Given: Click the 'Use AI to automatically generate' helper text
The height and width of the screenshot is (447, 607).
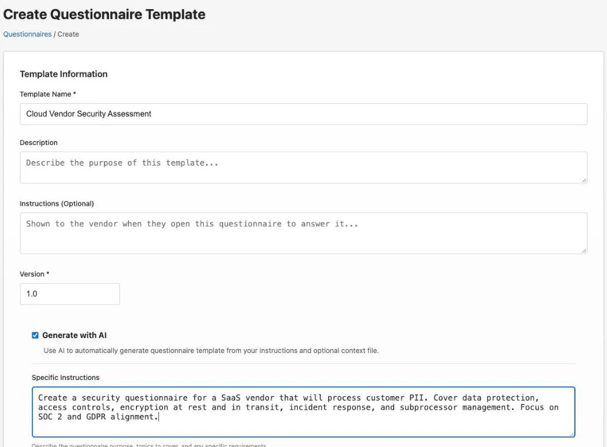Looking at the screenshot, I should pyautogui.click(x=211, y=351).
